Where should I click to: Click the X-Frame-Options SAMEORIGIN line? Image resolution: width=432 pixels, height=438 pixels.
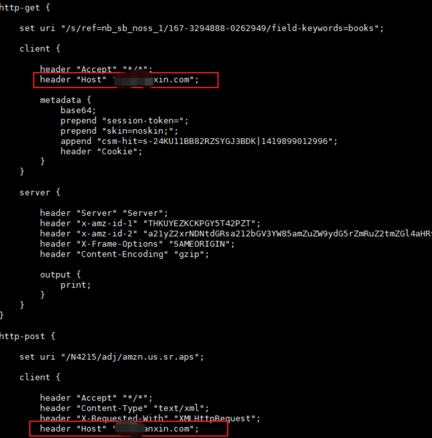(137, 244)
